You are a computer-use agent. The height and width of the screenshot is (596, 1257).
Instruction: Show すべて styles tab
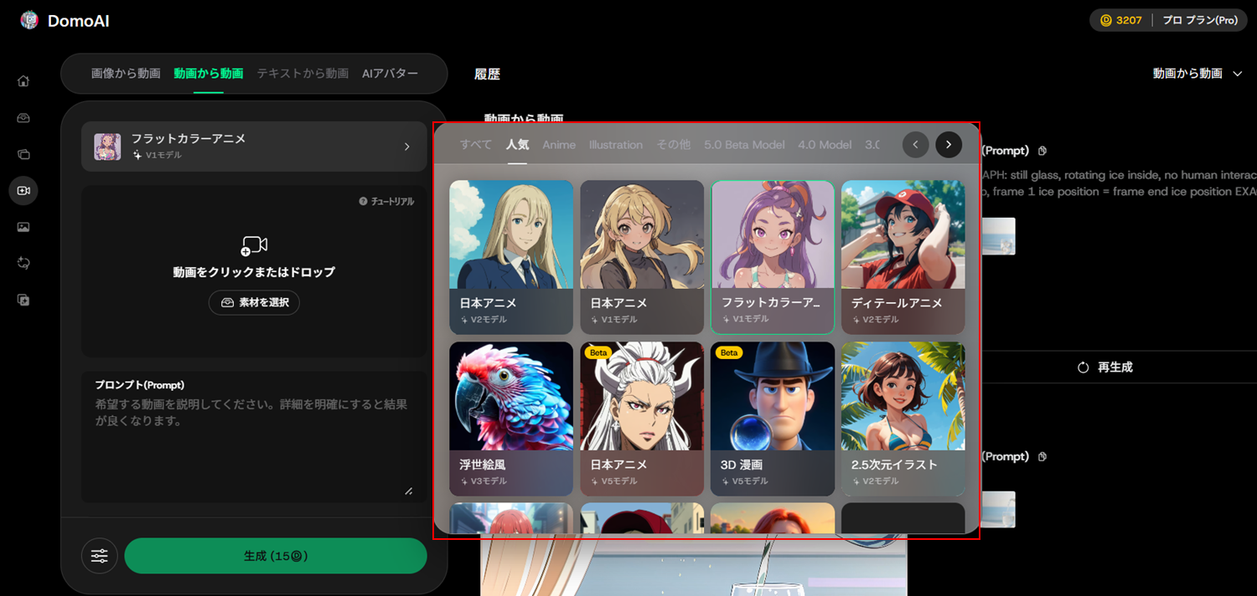click(x=476, y=145)
